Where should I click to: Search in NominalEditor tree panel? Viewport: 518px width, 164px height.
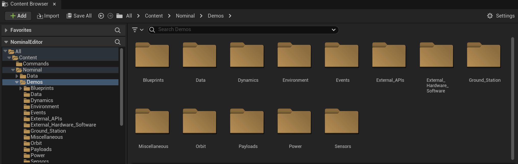point(117,42)
